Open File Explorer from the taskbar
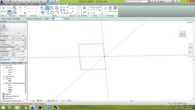The height and width of the screenshot is (110, 195). tap(18, 108)
